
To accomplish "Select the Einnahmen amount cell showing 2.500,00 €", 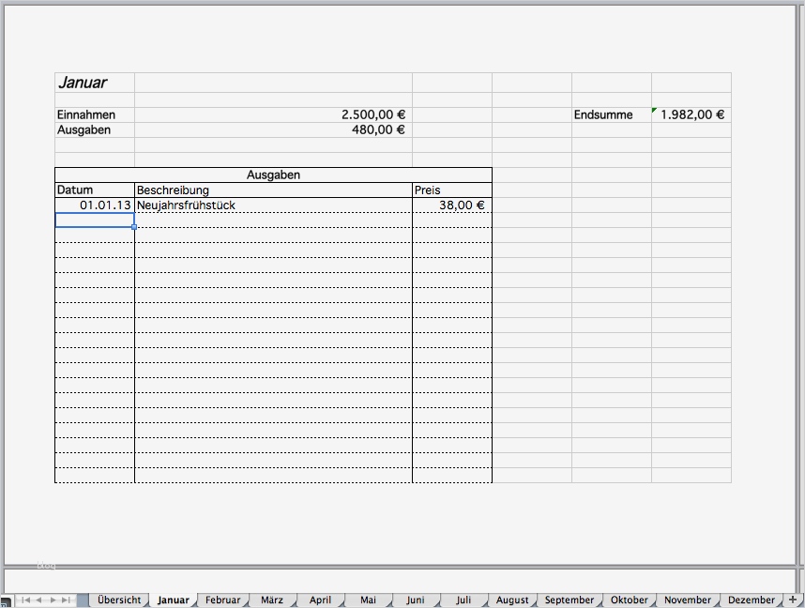I will (x=272, y=114).
